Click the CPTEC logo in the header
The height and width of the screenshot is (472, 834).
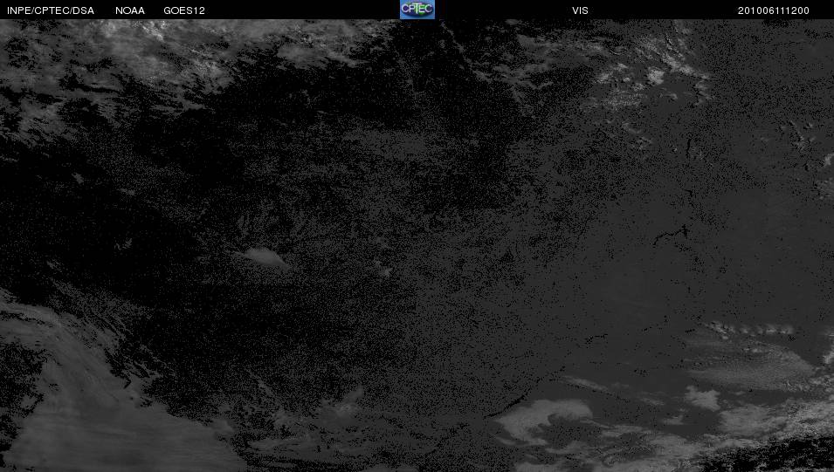(417, 10)
